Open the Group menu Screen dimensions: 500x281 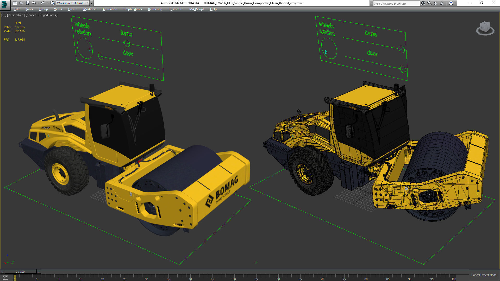click(x=43, y=9)
